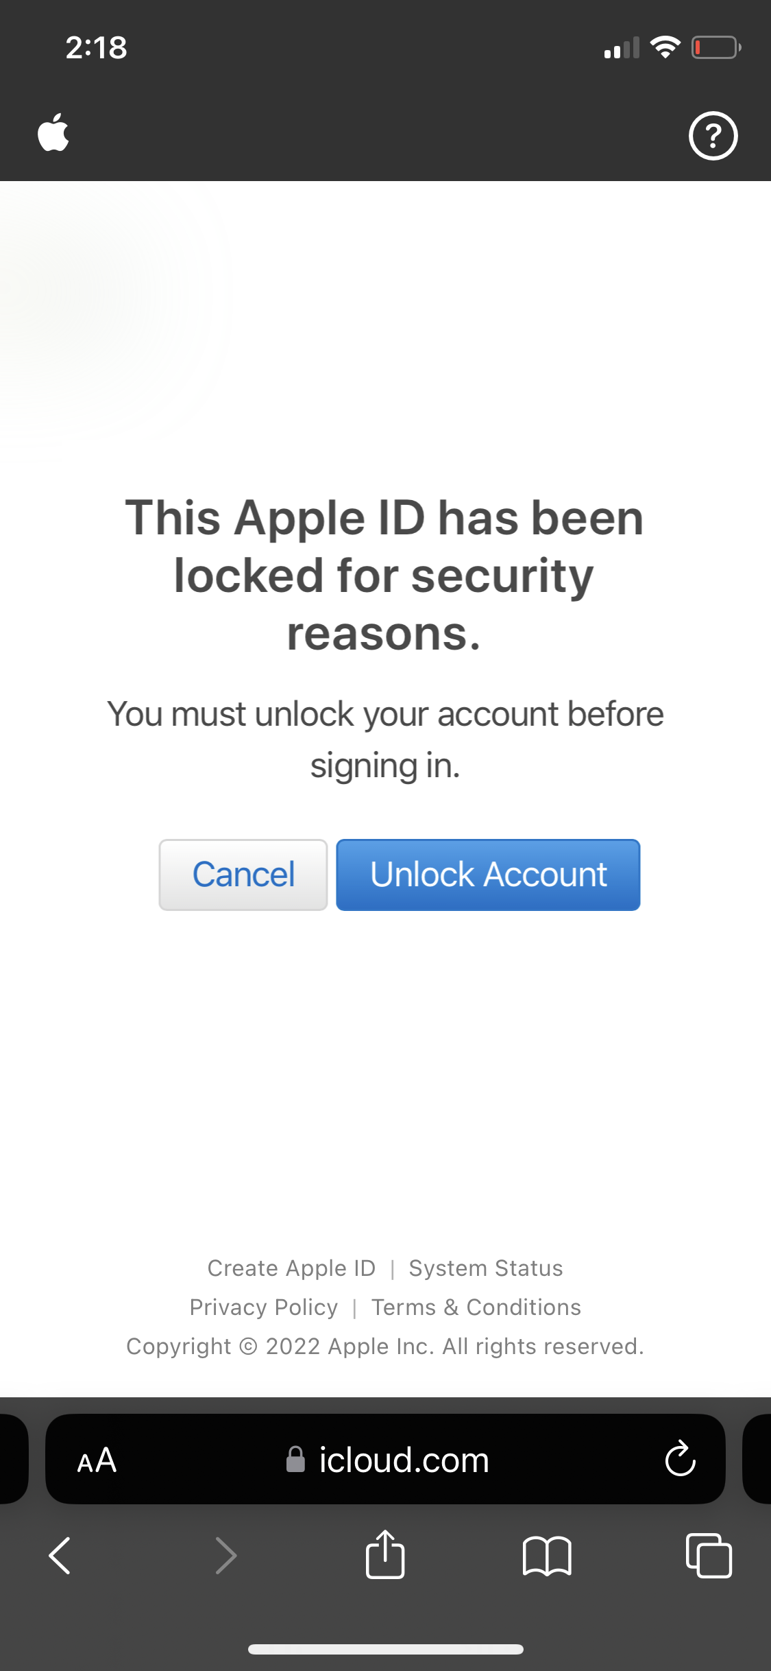771x1671 pixels.
Task: Open the Create Apple ID link
Action: (x=291, y=1268)
